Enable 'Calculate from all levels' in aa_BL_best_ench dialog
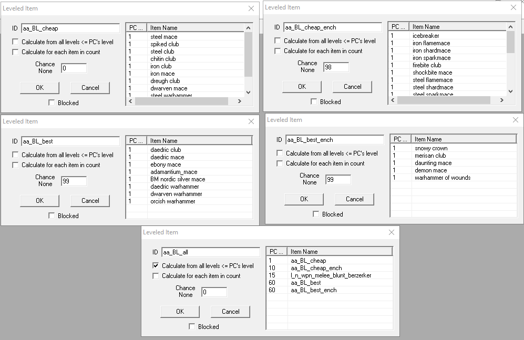This screenshot has width=524, height=340. 280,153
